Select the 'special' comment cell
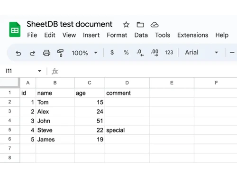The width and height of the screenshot is (237, 178). [127, 130]
